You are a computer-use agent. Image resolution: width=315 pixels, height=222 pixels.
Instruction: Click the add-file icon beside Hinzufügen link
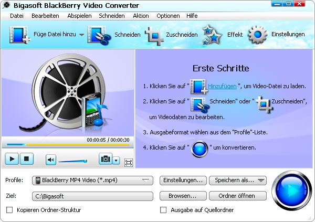199,87
